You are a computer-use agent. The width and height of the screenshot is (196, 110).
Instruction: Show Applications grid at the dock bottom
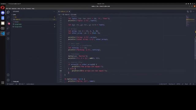(3, 82)
